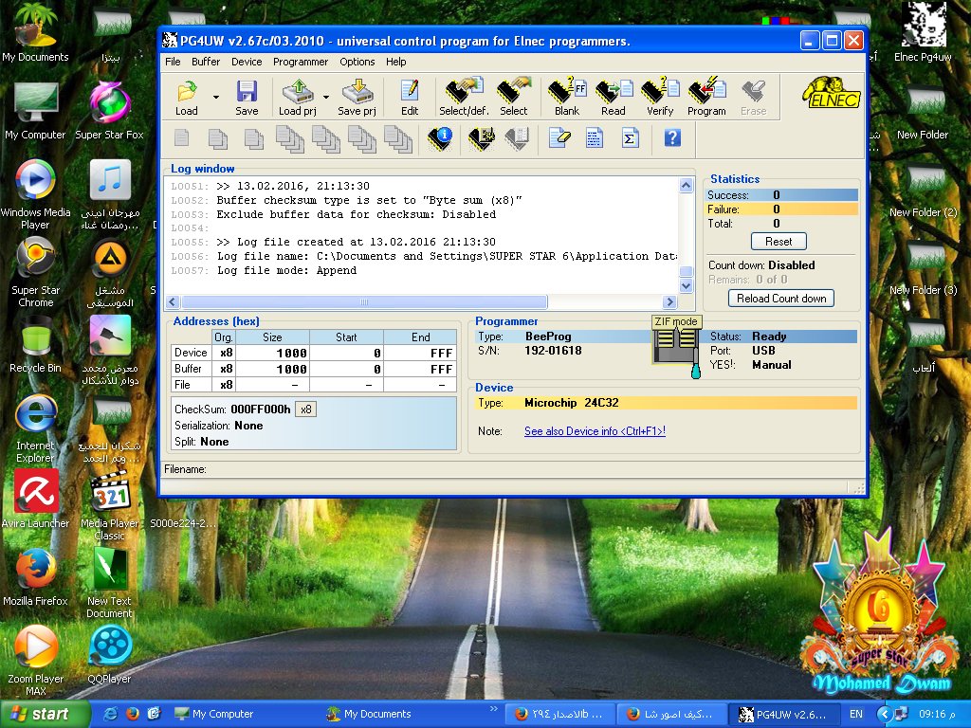
Task: Click the Load file toolbar icon
Action: tap(187, 98)
